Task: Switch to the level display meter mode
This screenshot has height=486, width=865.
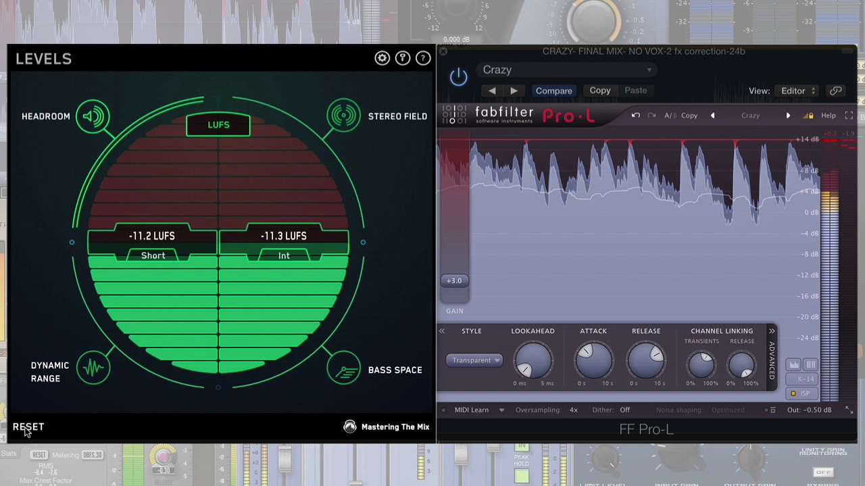Action: point(794,364)
